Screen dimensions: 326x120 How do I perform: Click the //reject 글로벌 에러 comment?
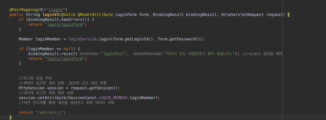pos(262,54)
